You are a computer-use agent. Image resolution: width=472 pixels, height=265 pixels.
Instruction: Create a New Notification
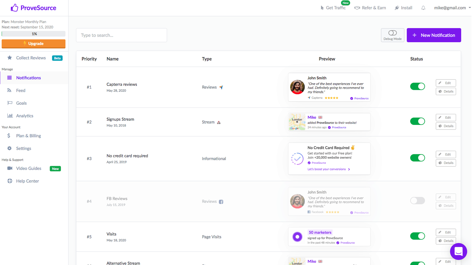click(x=434, y=35)
